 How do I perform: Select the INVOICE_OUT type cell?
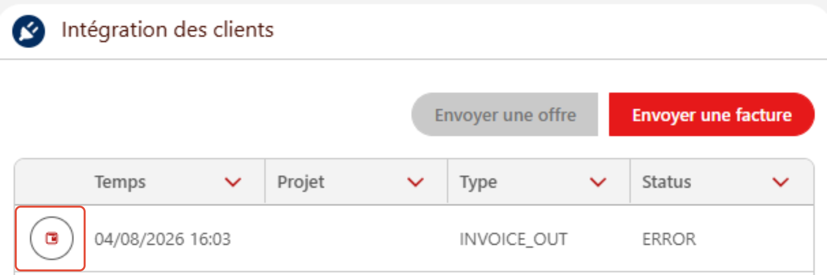(x=513, y=239)
